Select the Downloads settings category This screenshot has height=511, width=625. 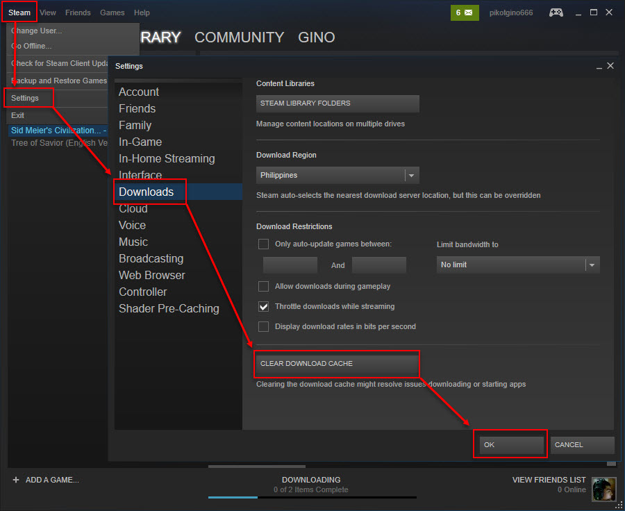click(178, 192)
